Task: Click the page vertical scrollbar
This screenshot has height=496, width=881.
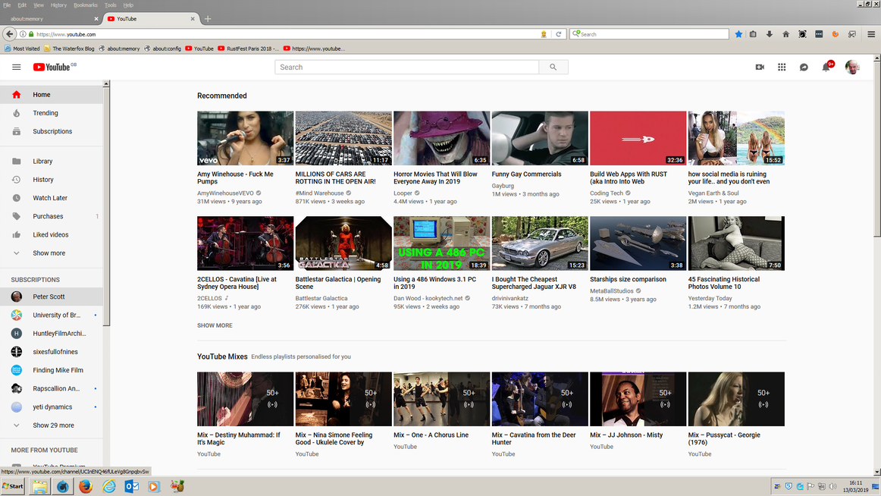Action: click(x=876, y=149)
